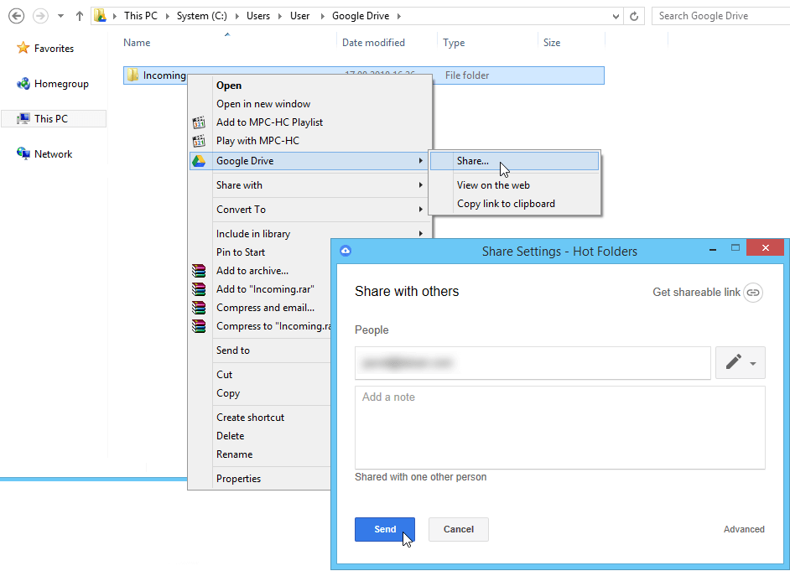The image size is (790, 571).
Task: Sort files by the Type column
Action: point(454,43)
